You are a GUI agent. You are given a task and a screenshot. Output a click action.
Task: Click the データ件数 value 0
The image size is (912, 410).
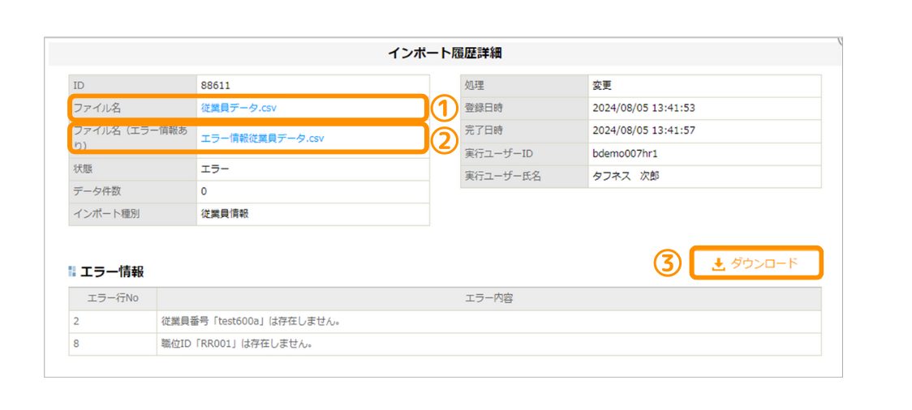[204, 192]
